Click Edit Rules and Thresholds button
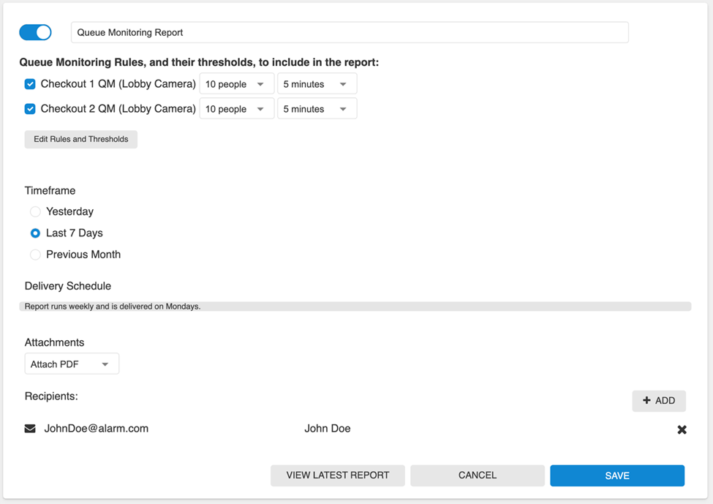The image size is (713, 504). (x=81, y=139)
